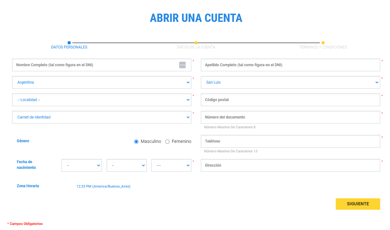
Task: Expand the Localidad dropdown
Action: pos(102,99)
